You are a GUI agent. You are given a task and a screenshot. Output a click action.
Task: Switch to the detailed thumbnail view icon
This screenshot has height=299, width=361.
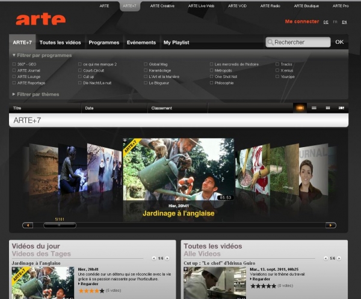[341, 108]
